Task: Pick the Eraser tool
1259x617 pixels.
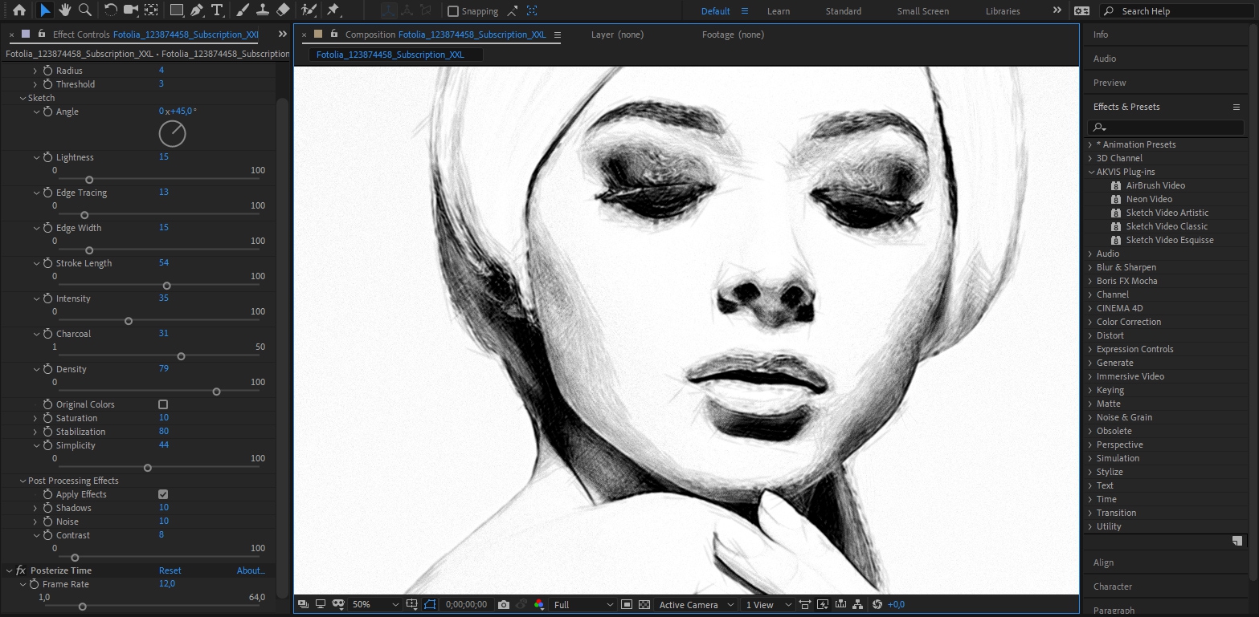Action: click(282, 10)
